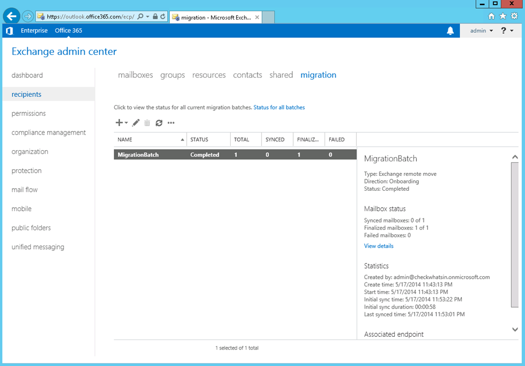This screenshot has height=366, width=525.
Task: Switch to the groups tab
Action: [172, 75]
